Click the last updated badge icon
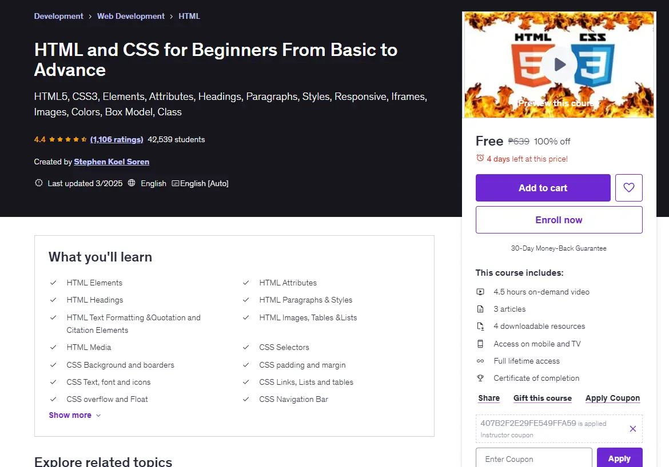669x467 pixels. pos(39,183)
